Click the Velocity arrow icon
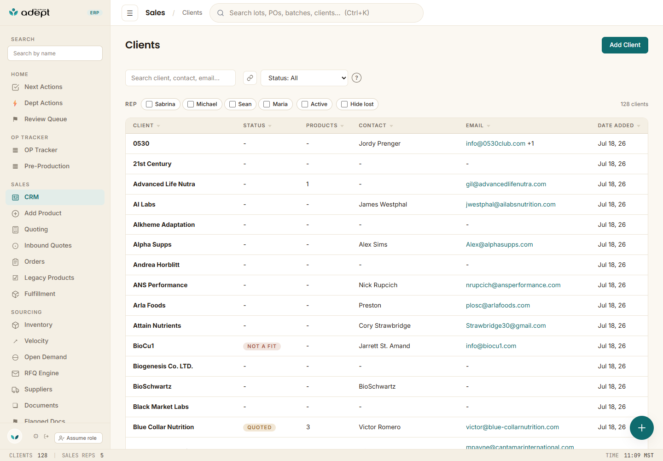This screenshot has height=461, width=663. tap(16, 341)
